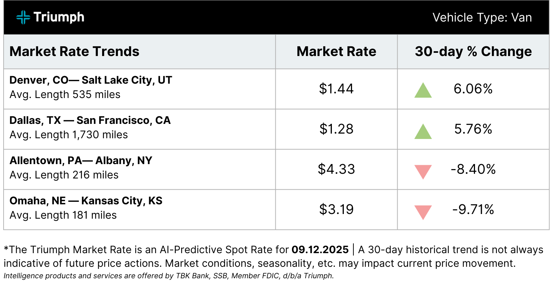Click the Market Rate column header
The width and height of the screenshot is (553, 293).
(336, 51)
